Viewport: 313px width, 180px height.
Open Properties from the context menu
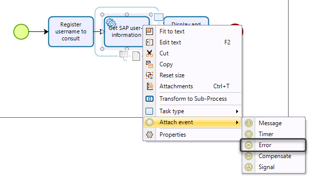tap(192, 135)
